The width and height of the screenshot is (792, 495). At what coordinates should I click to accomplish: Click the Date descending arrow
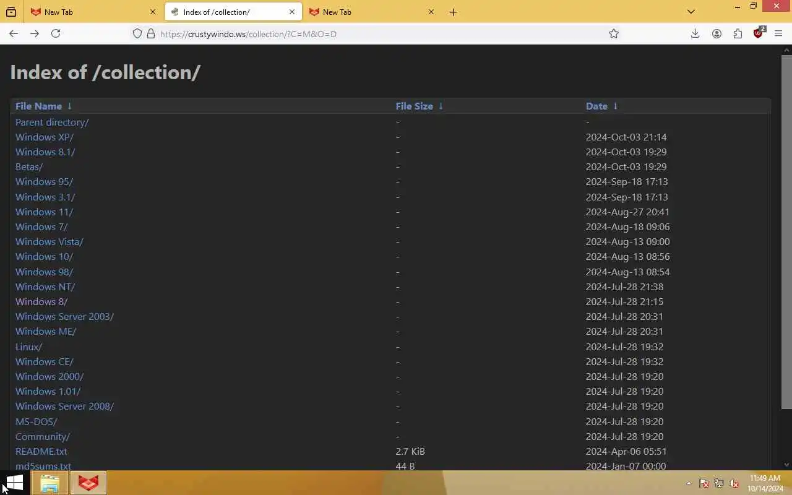click(615, 106)
